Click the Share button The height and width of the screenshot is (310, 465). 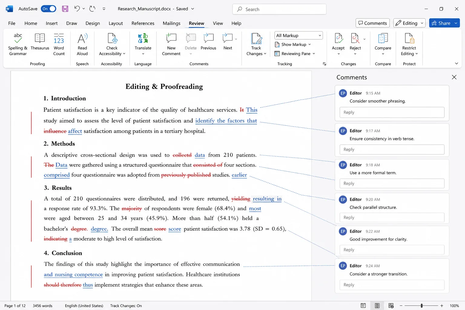tap(441, 23)
